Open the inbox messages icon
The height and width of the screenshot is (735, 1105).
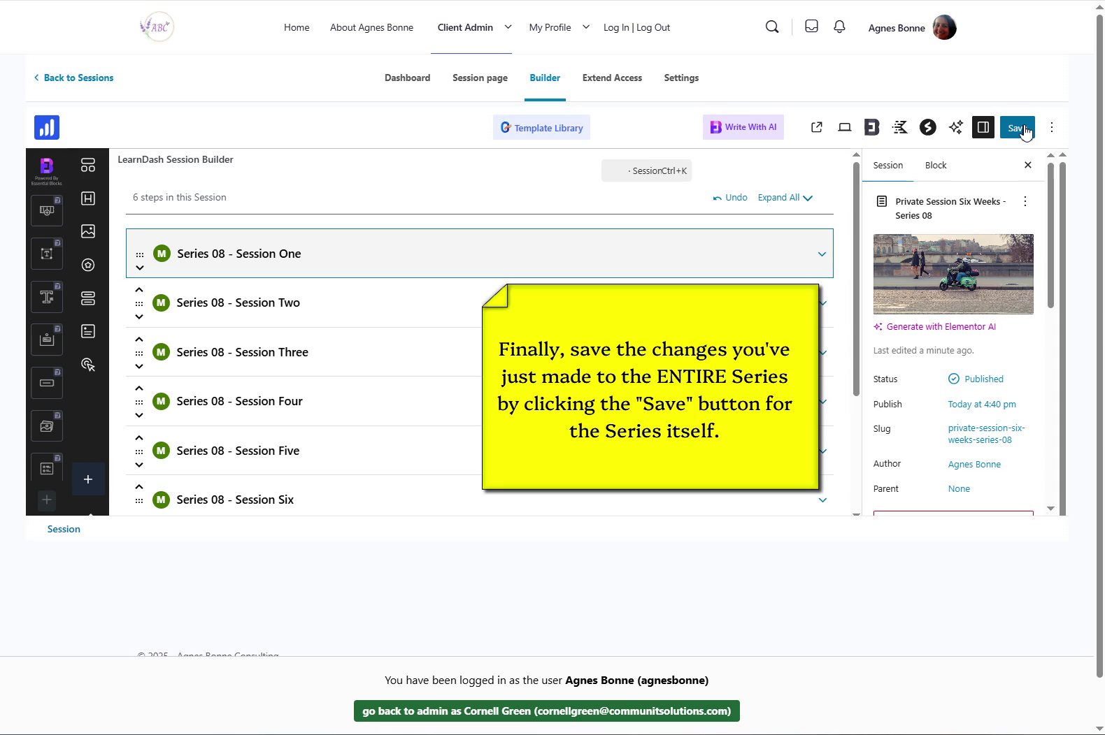pyautogui.click(x=811, y=27)
